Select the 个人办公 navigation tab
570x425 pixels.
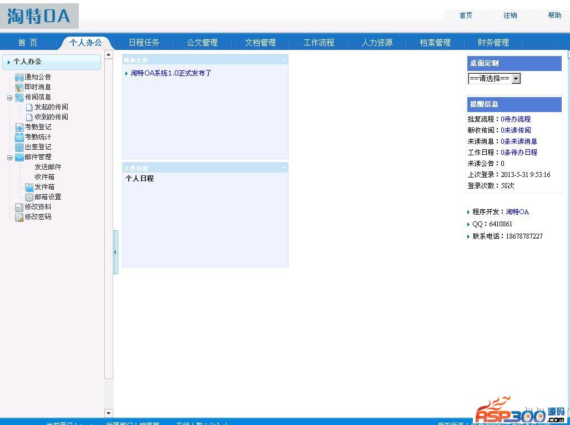point(86,43)
